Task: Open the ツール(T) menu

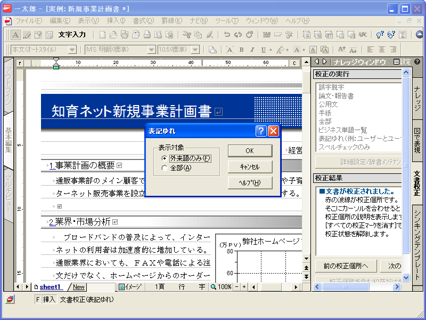Action: pos(227,21)
